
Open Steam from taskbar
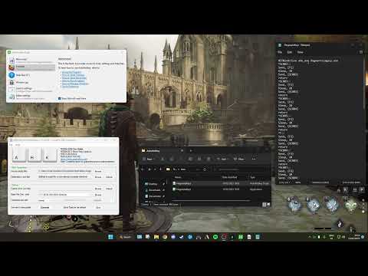click(181, 237)
